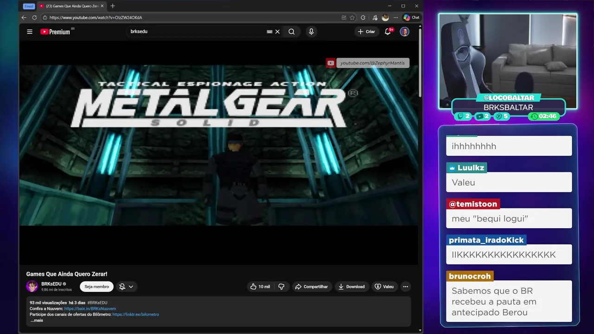Open the BRKsEDU channel avatar

pyautogui.click(x=32, y=286)
